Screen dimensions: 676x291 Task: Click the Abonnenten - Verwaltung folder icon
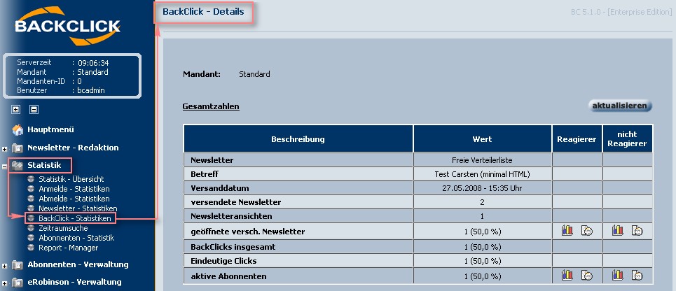[18, 264]
